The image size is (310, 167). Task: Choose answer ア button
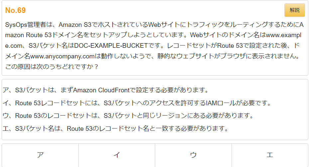[x=40, y=155]
